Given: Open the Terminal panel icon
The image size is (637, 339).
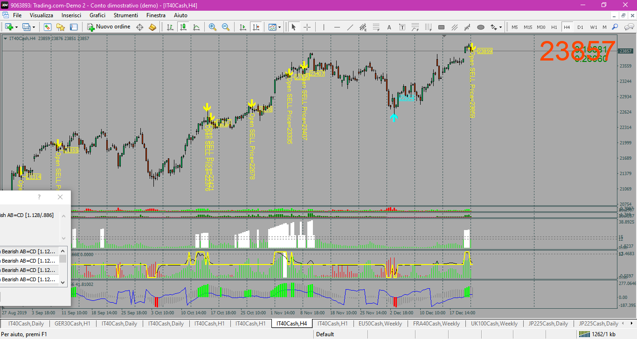Looking at the screenshot, I should click(73, 27).
